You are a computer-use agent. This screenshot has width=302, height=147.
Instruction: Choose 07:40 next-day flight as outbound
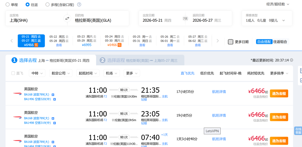(279, 141)
